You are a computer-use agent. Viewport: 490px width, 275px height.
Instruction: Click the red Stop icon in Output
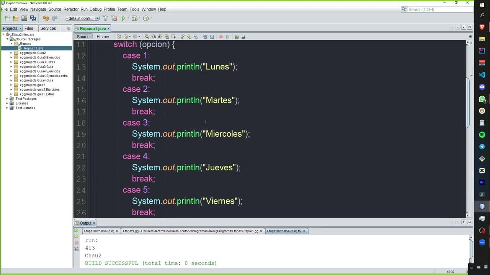76,243
